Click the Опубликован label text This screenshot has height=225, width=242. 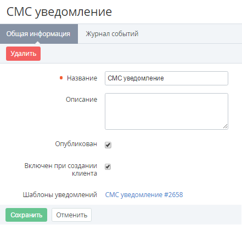(76, 144)
